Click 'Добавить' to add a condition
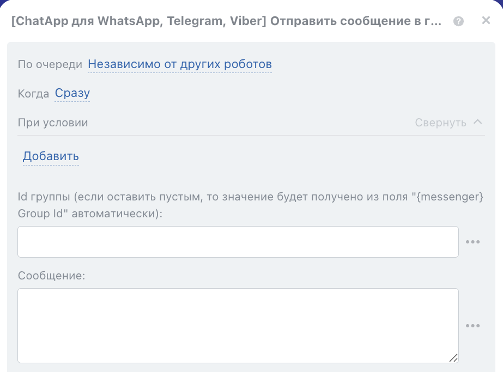Screen dimensions: 503x372 point(51,156)
